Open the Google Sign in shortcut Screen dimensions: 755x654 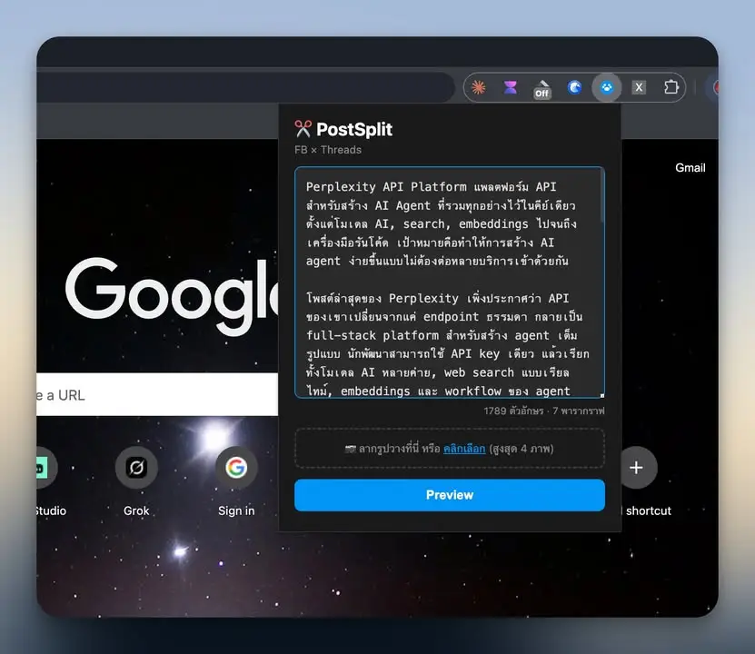(x=236, y=467)
